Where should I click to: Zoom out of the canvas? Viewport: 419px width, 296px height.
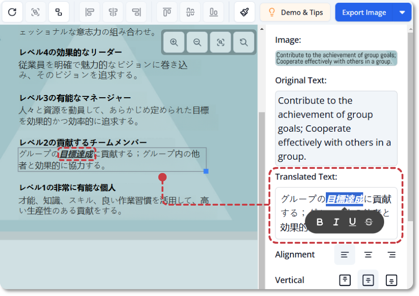tap(197, 43)
